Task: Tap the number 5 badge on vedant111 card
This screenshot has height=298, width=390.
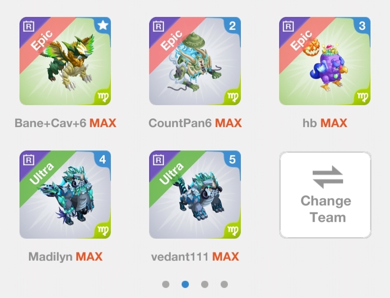Action: [x=233, y=159]
